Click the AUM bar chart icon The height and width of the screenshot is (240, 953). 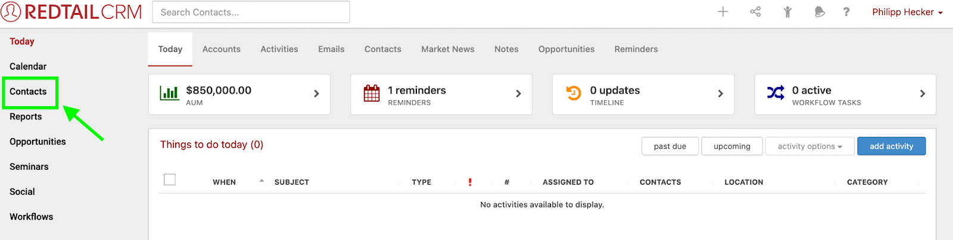(x=169, y=93)
